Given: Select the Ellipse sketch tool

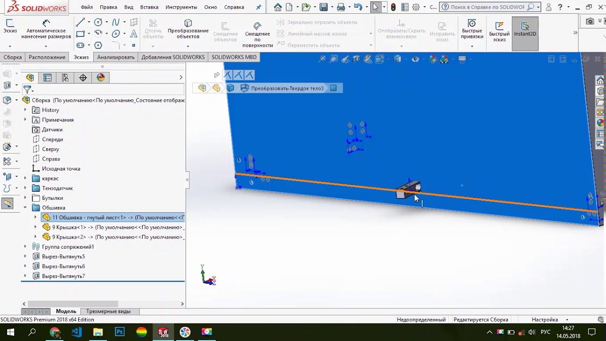Looking at the screenshot, I should [116, 34].
